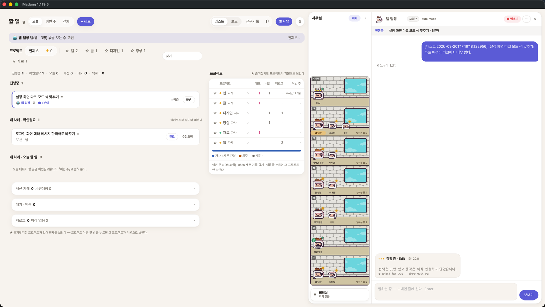Switch to the 전체 tab beside 이번 주

(x=66, y=21)
